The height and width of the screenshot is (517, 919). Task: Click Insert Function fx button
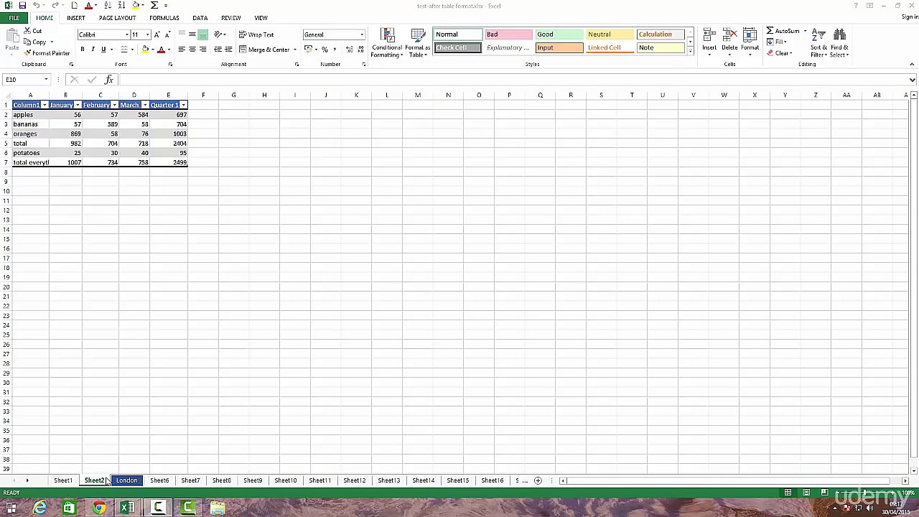109,80
